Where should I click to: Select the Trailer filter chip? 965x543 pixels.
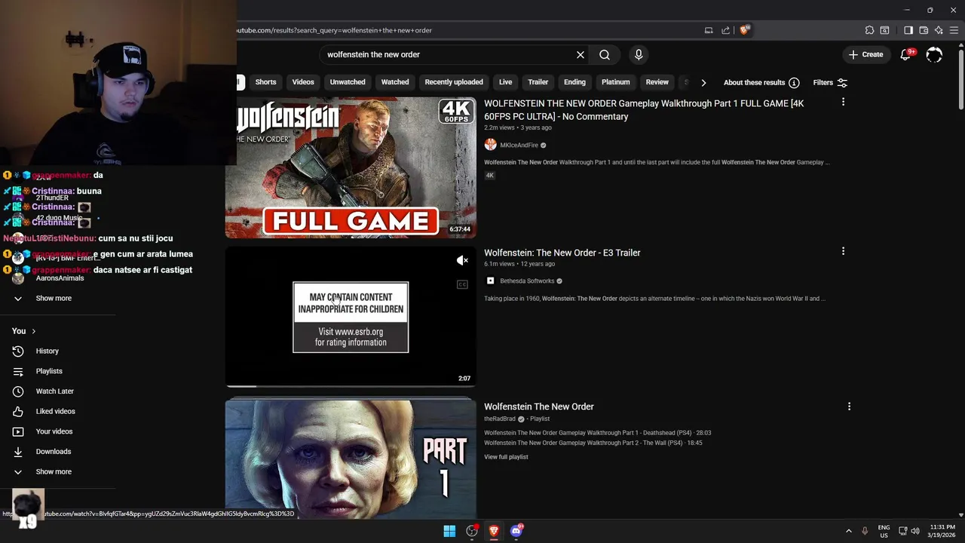point(538,82)
